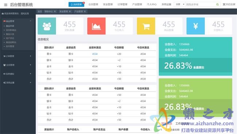Open 产品管理 in the top navigation
The height and width of the screenshot is (134, 237).
(x=137, y=4)
